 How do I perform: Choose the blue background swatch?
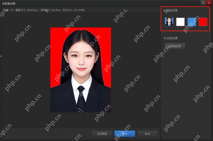pos(192,22)
